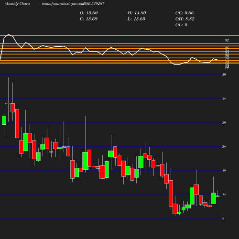Click the "29" price axis label
The height and width of the screenshot is (239, 239).
point(224,122)
